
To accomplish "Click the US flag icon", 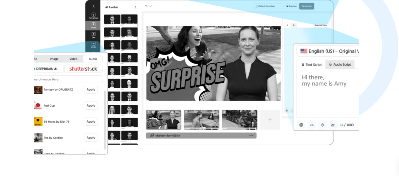I will [x=304, y=51].
